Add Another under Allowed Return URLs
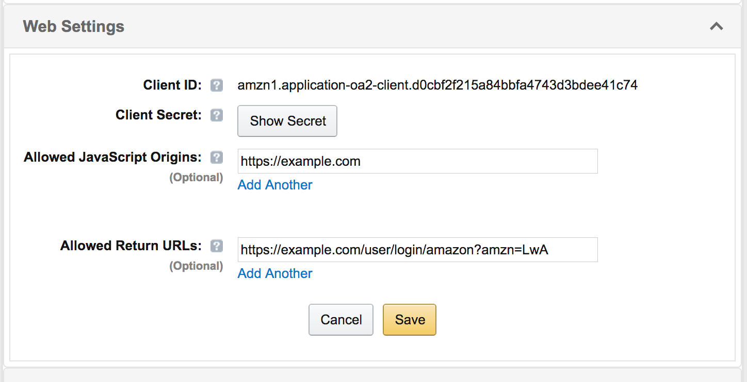The height and width of the screenshot is (382, 747). (x=275, y=273)
